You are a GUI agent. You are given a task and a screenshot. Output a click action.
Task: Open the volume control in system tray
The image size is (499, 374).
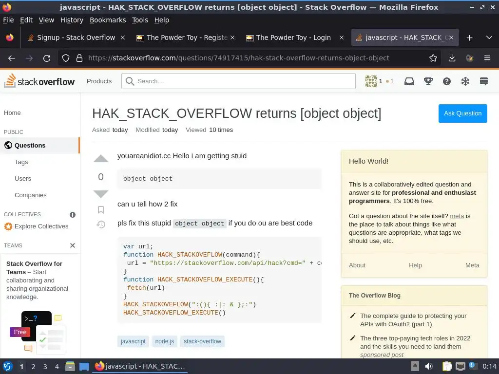tap(429, 366)
